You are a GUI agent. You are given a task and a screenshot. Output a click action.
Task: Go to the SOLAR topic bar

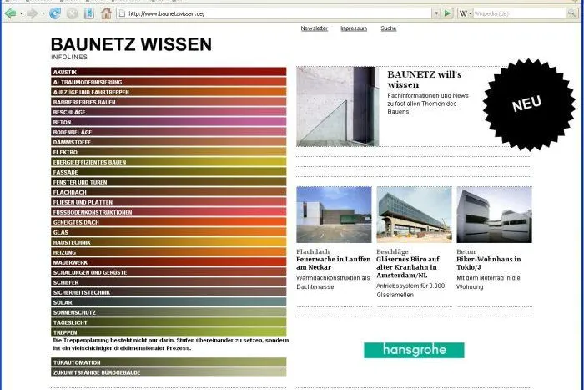(169, 302)
